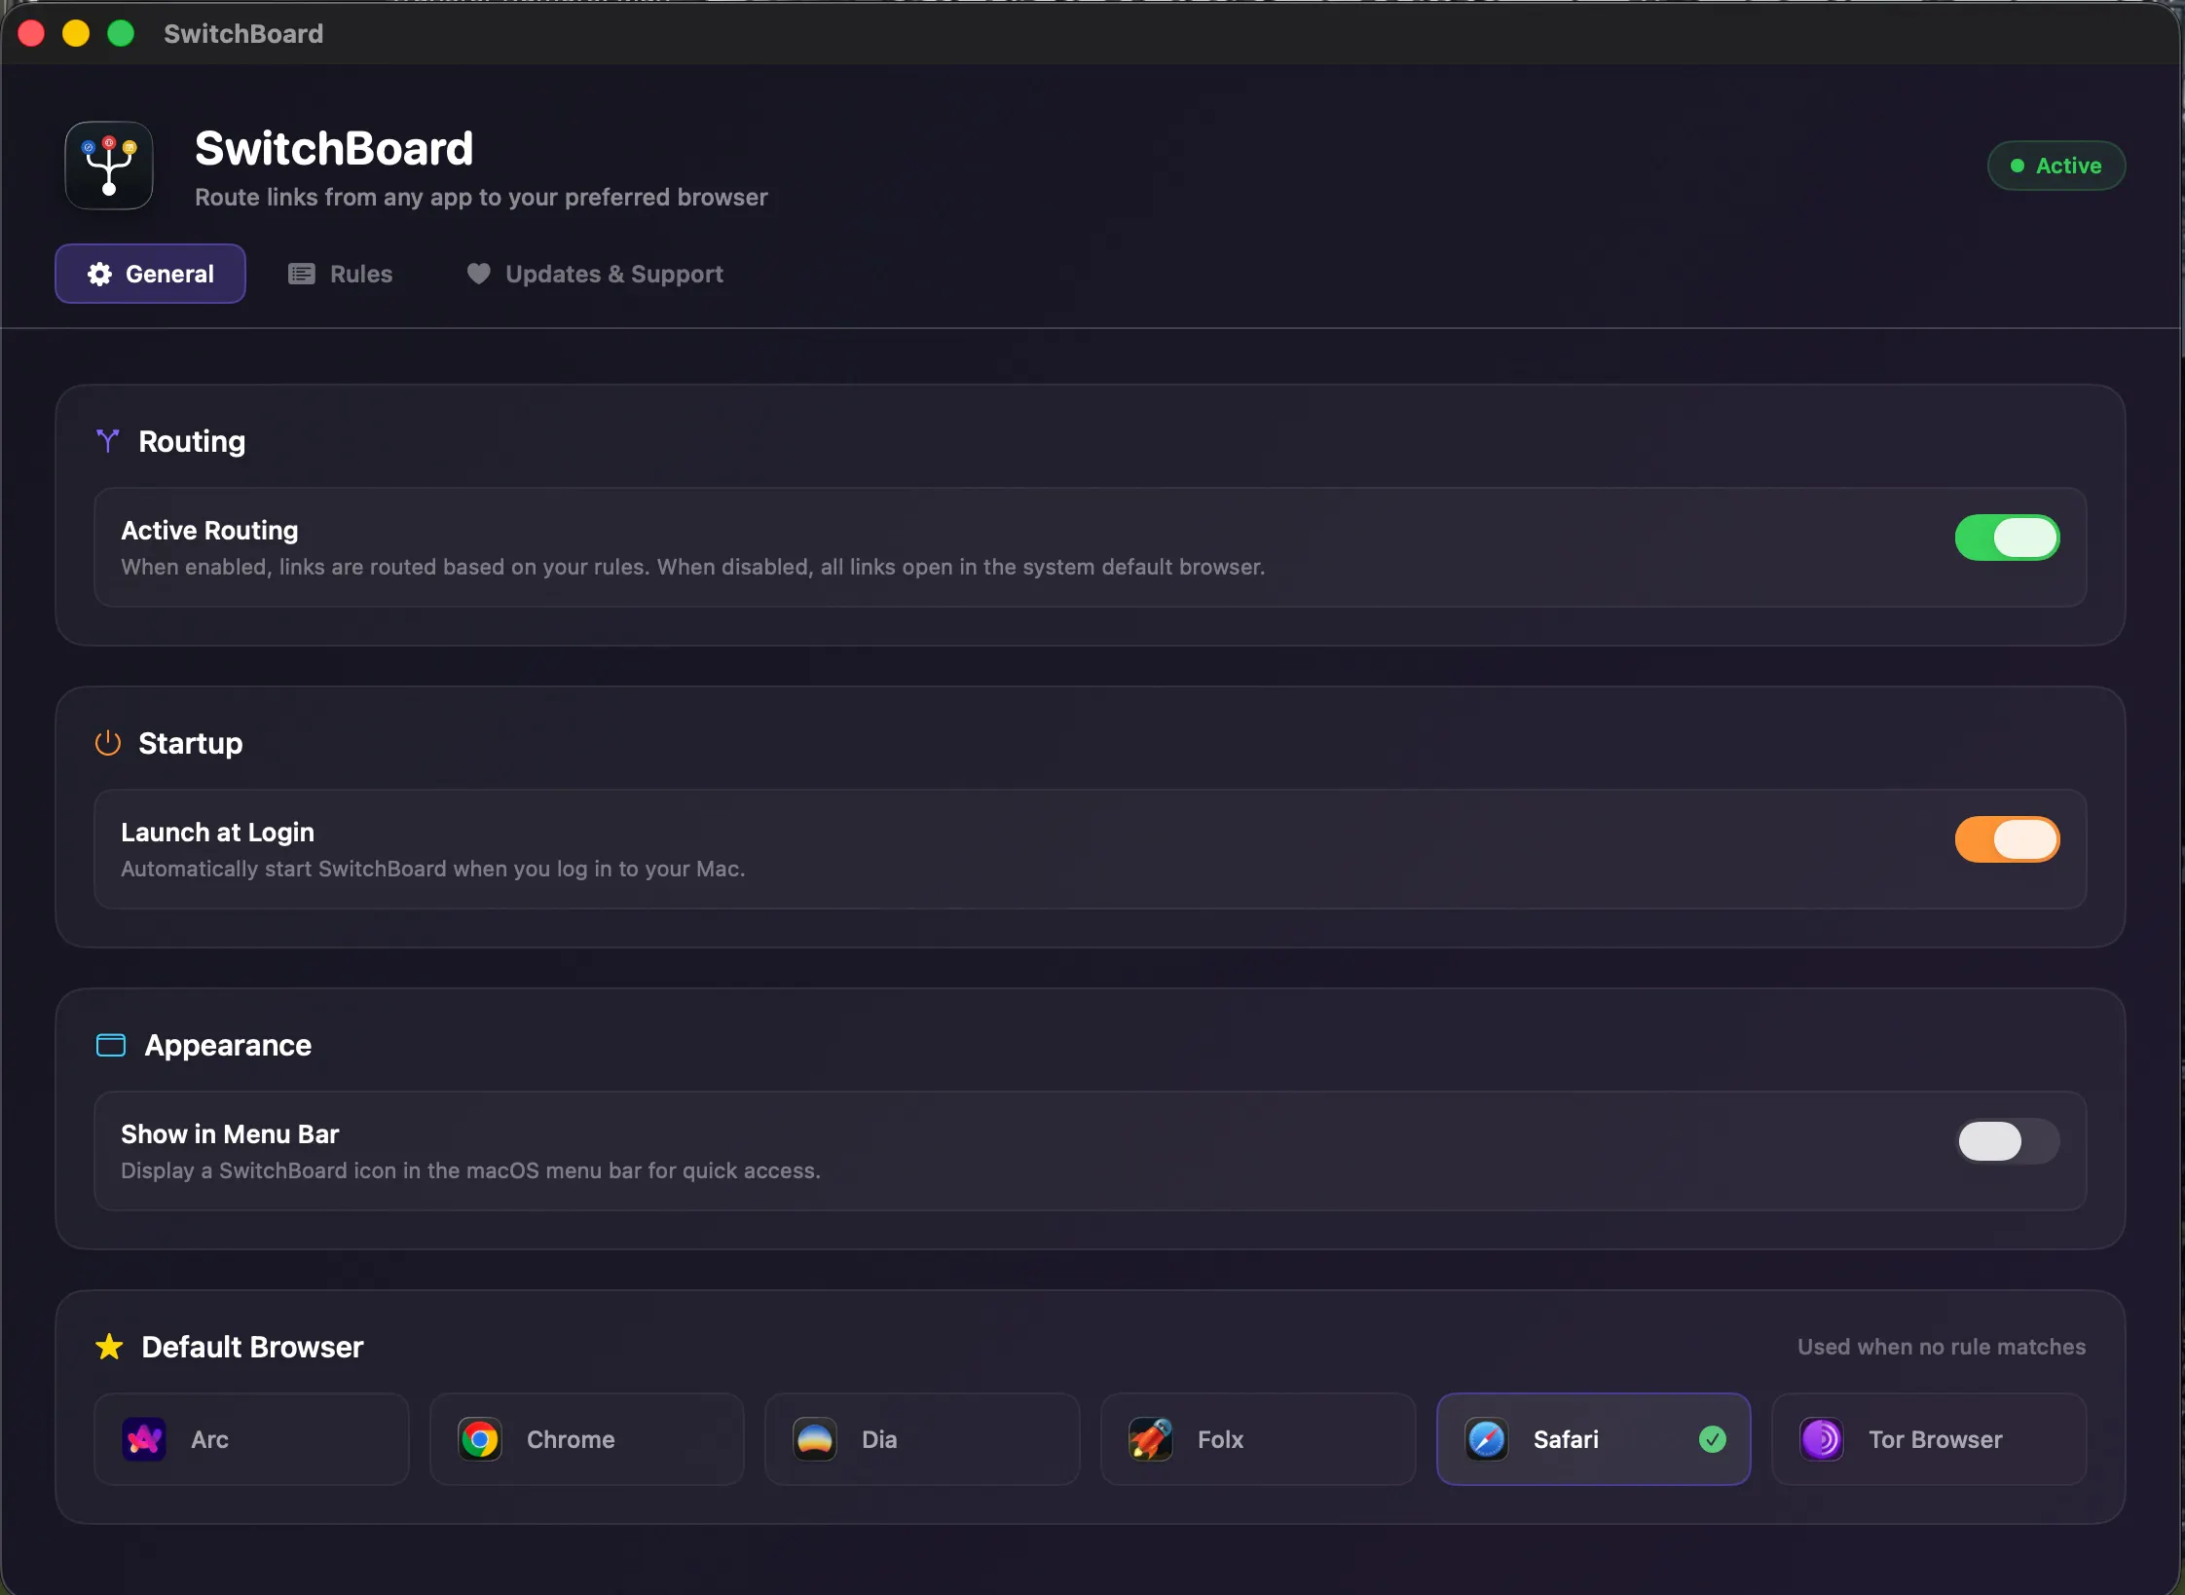Click the green checkmark on Safari card
This screenshot has width=2185, height=1595.
point(1713,1439)
